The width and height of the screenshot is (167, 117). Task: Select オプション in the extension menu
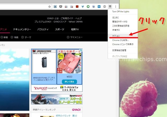(x=116, y=35)
